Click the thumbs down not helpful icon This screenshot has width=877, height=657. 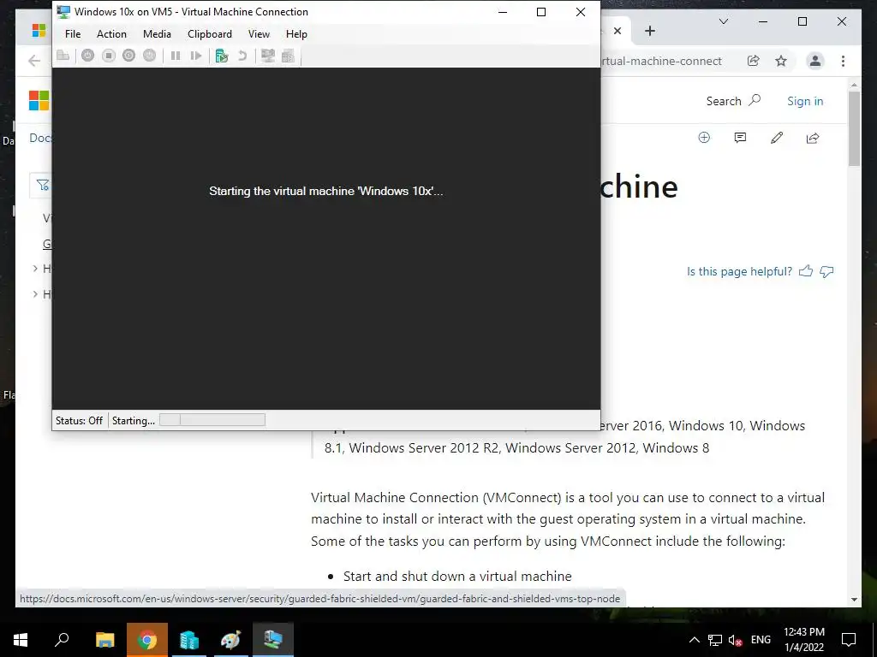[826, 271]
